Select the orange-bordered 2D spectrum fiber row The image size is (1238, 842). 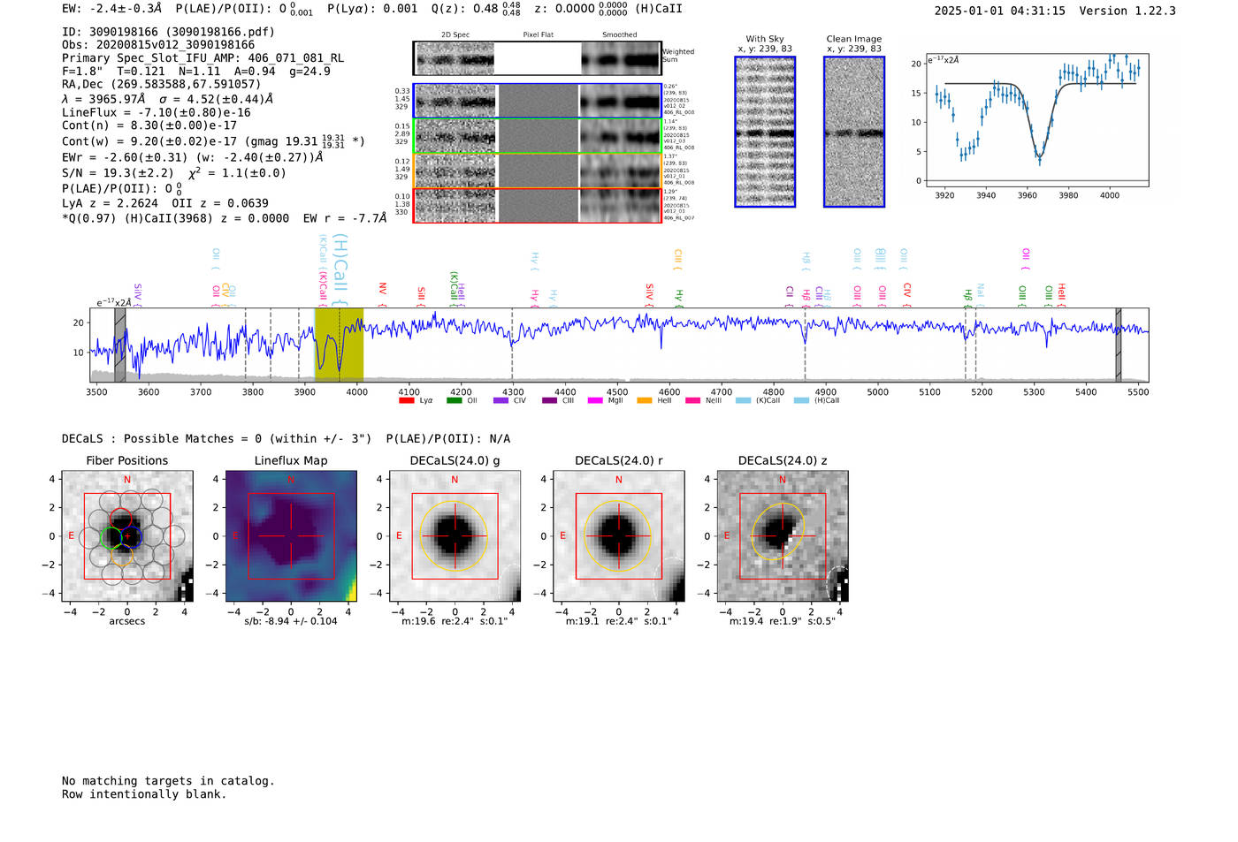coord(538,171)
